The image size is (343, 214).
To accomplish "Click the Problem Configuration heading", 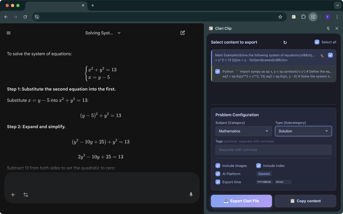I will coord(237,115).
